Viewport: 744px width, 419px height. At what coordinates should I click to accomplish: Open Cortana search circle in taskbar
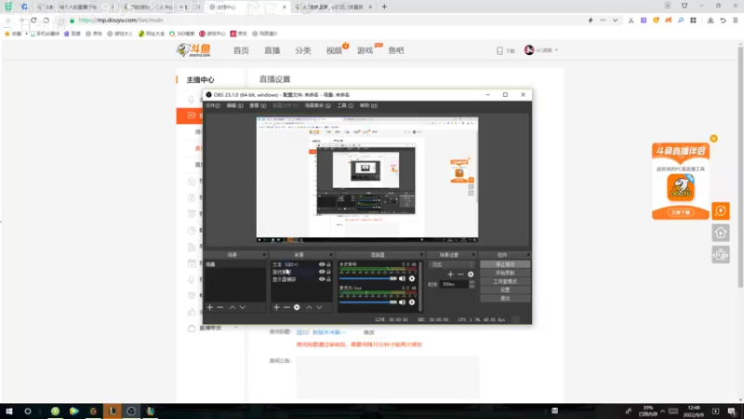28,411
